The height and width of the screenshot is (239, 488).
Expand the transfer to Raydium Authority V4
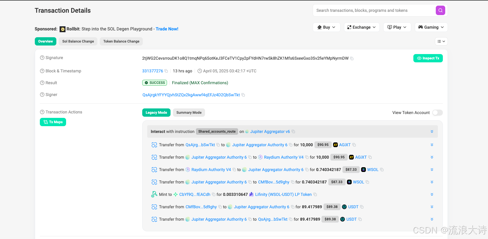[432, 157]
